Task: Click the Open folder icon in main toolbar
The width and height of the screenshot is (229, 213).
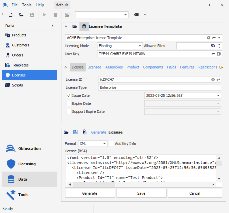Action: click(21, 15)
